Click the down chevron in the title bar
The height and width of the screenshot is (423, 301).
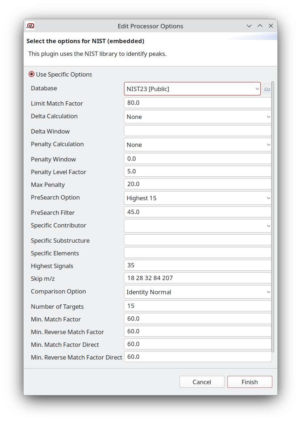click(x=249, y=26)
